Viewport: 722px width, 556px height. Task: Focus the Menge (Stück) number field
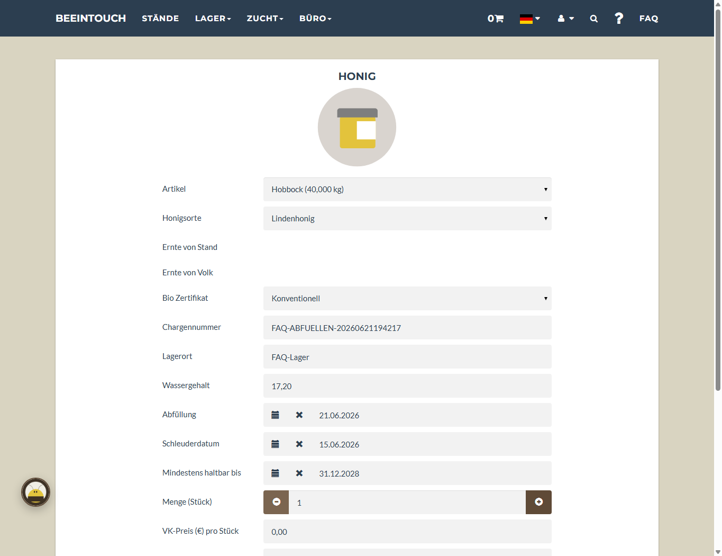coord(407,503)
